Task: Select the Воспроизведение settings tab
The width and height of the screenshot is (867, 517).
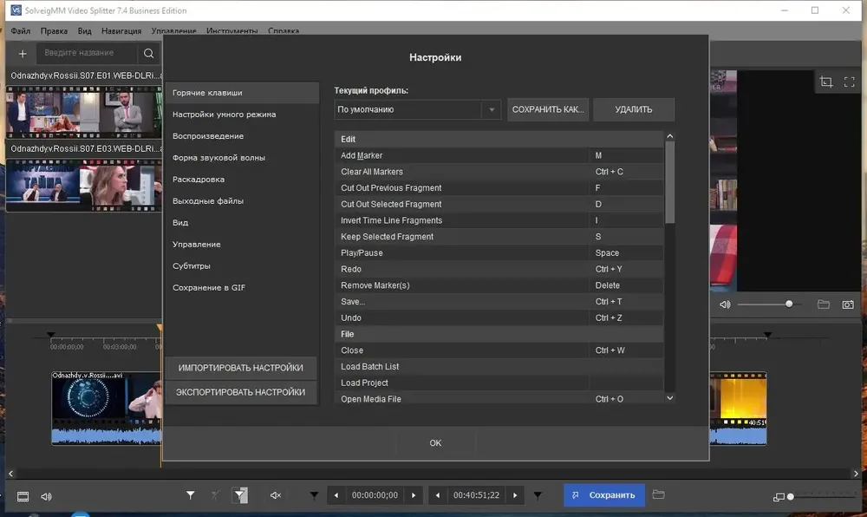Action: [208, 136]
